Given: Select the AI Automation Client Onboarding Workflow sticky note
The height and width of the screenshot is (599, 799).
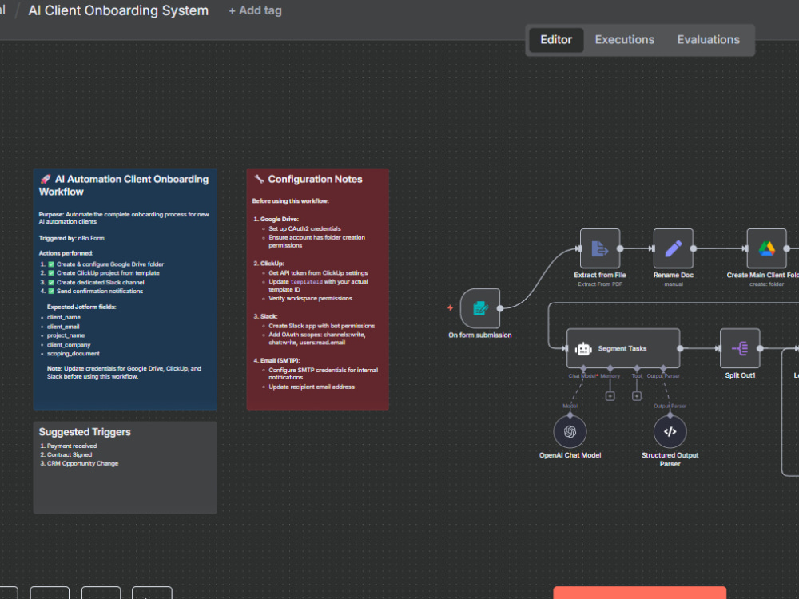Looking at the screenshot, I should click(x=125, y=289).
